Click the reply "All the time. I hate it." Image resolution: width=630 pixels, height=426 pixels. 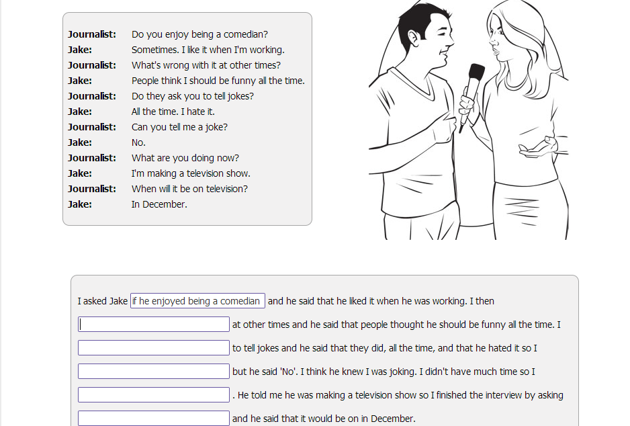point(173,112)
